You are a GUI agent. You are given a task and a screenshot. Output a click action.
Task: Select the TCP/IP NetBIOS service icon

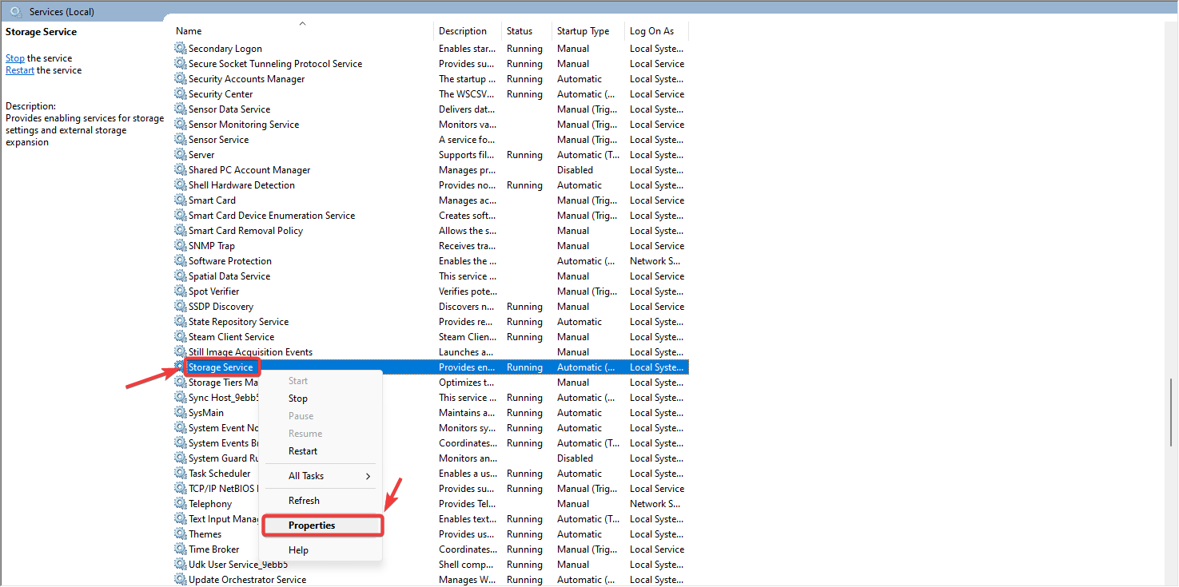point(181,489)
